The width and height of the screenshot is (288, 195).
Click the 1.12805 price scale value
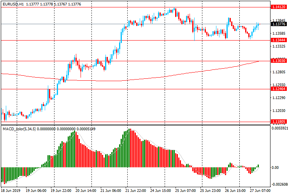(x=279, y=72)
